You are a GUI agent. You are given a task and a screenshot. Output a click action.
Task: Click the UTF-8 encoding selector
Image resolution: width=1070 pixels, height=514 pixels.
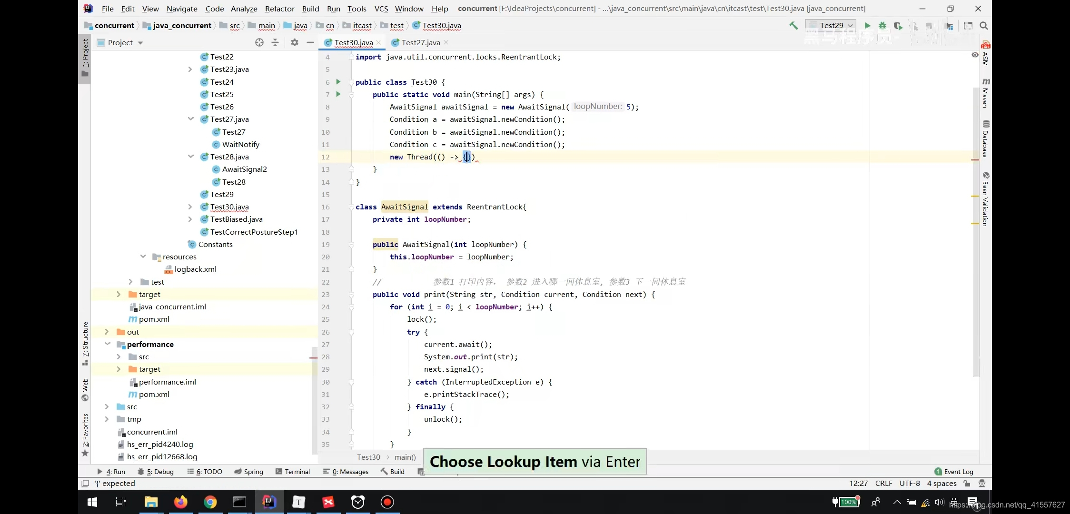point(910,484)
